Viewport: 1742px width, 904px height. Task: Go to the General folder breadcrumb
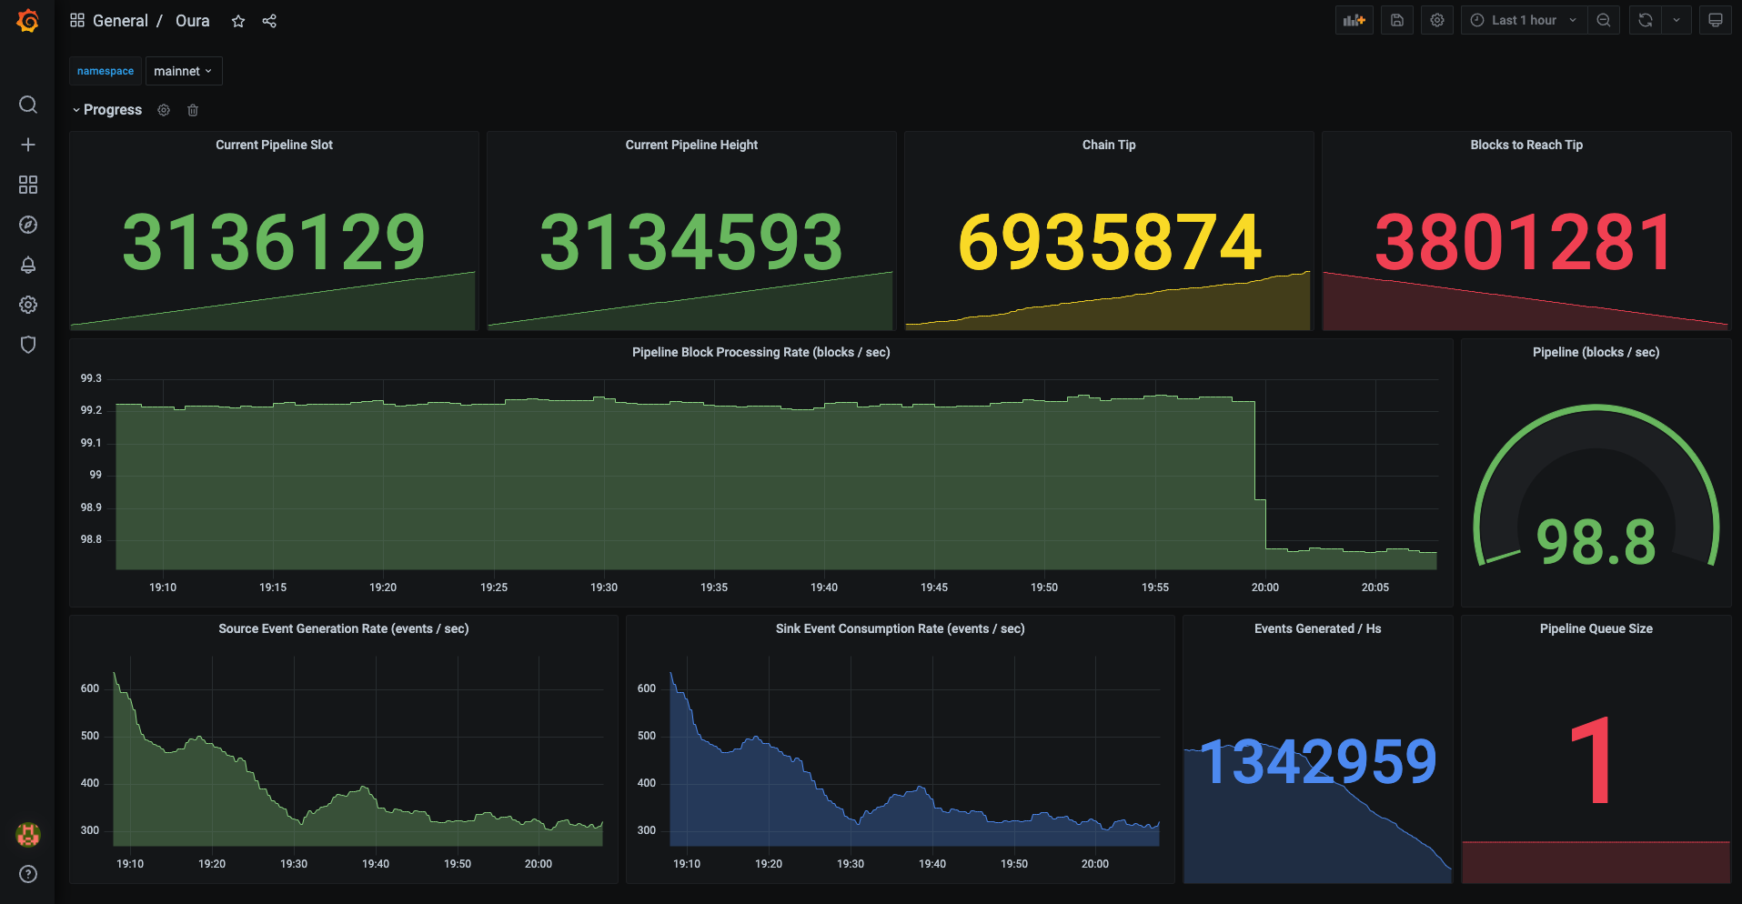[120, 21]
